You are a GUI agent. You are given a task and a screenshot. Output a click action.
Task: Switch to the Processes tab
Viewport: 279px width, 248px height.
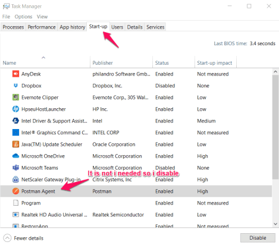tap(13, 27)
